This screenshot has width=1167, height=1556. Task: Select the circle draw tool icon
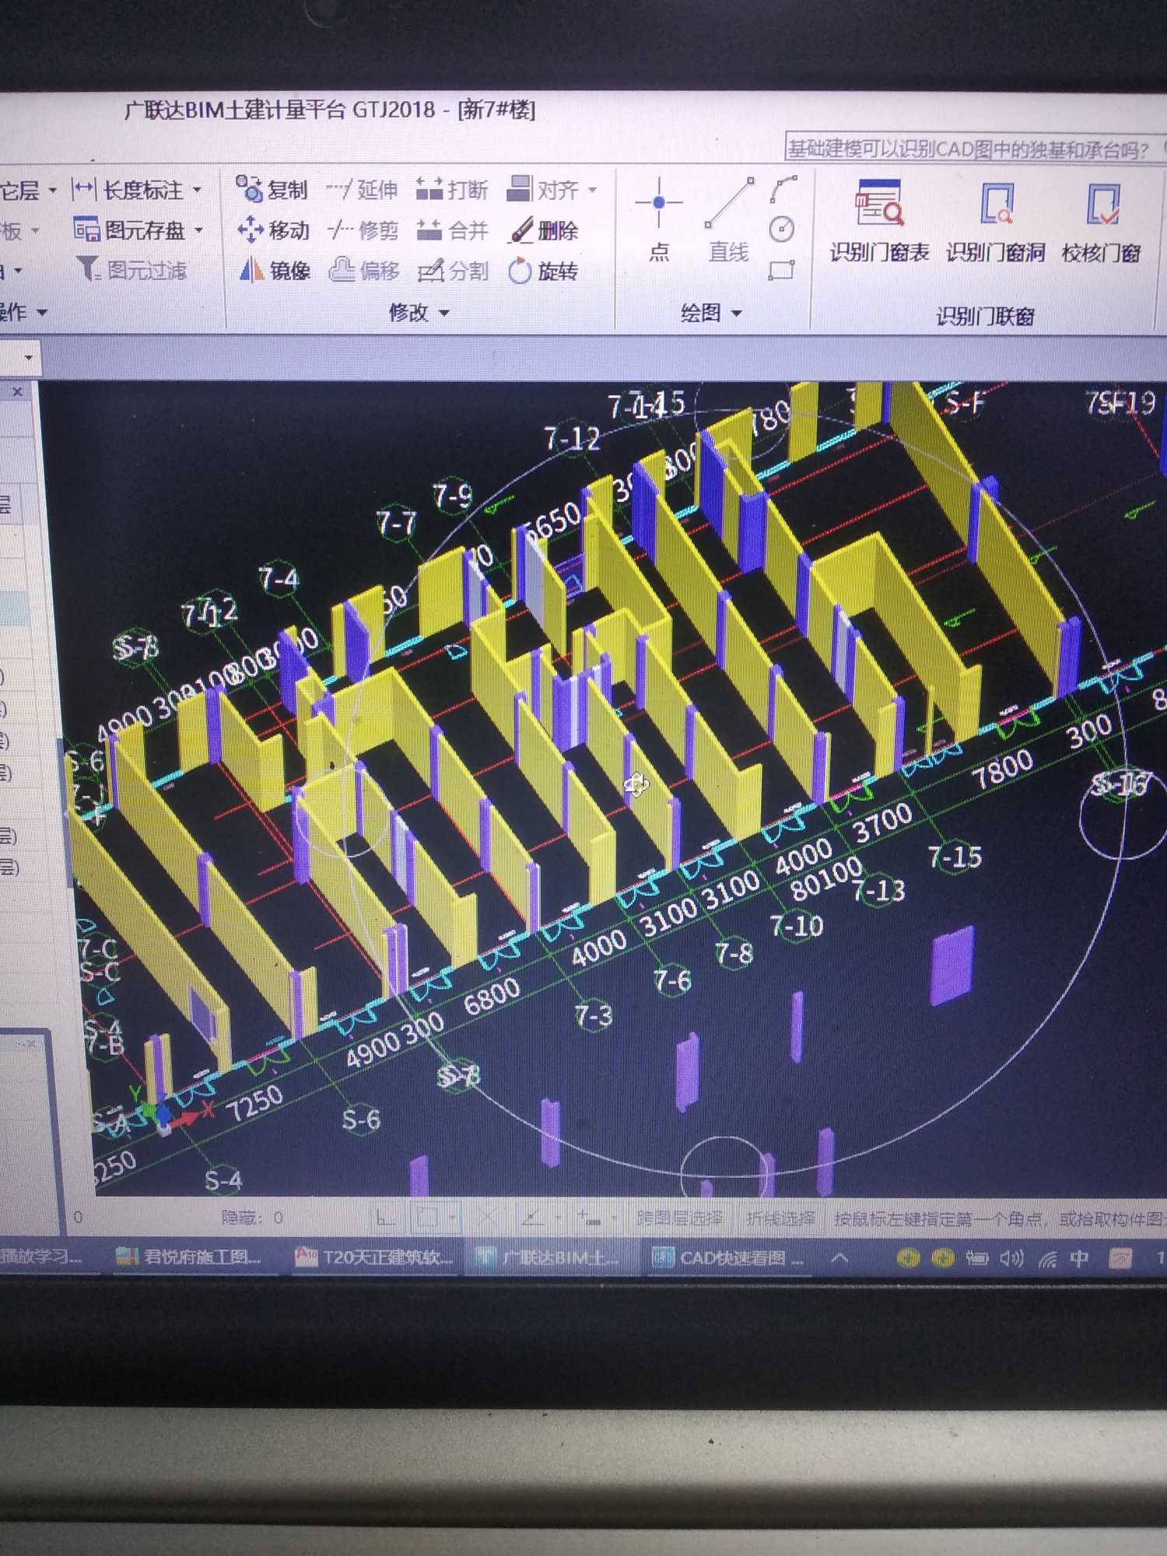point(782,230)
